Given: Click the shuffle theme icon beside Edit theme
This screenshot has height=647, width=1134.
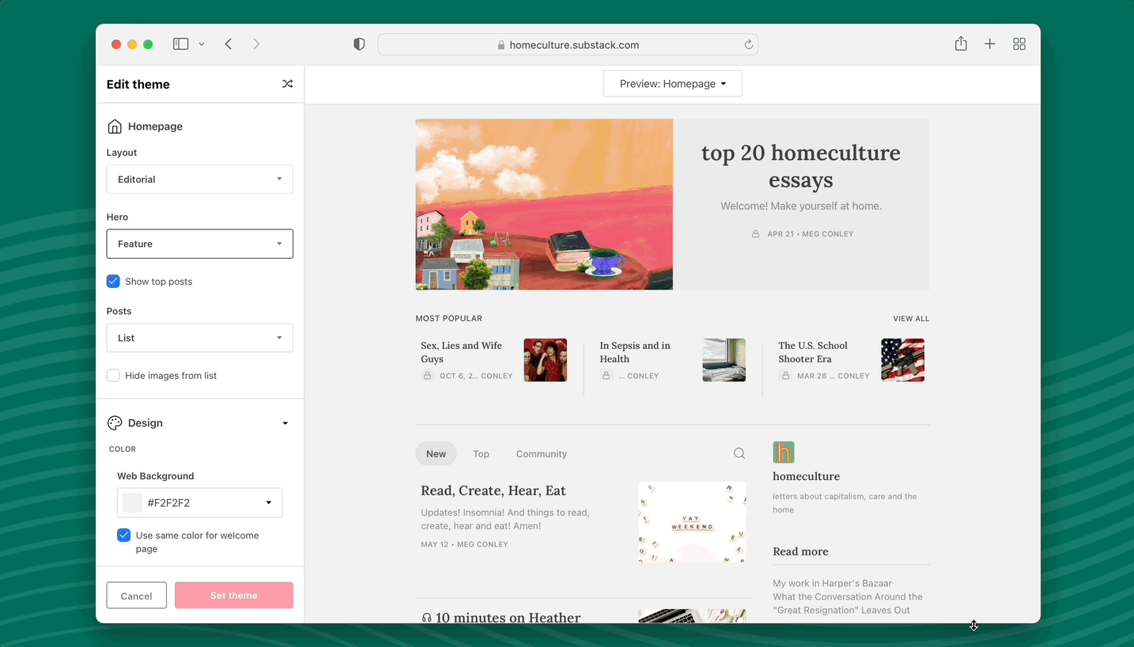Looking at the screenshot, I should point(287,84).
